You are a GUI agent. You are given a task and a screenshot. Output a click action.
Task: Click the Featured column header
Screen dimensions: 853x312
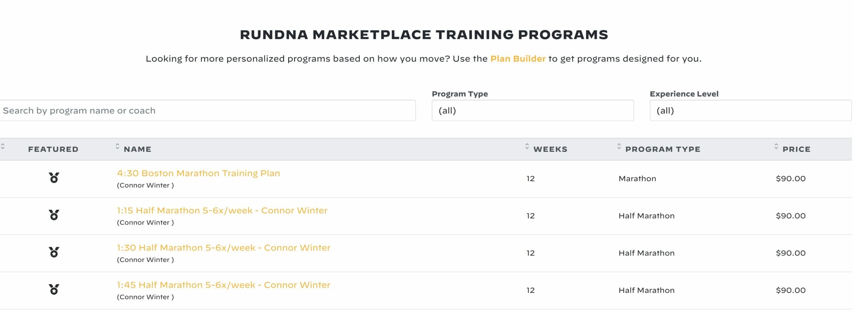pos(53,149)
